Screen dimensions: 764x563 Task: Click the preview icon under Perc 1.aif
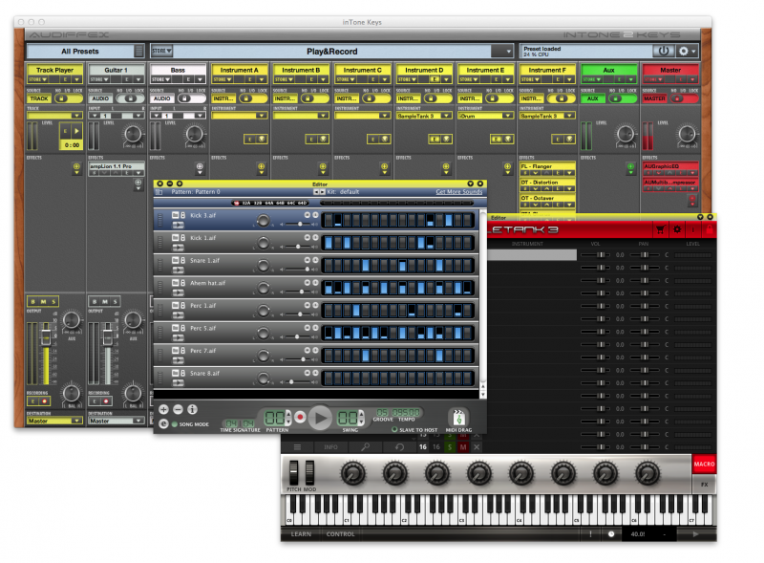(178, 315)
